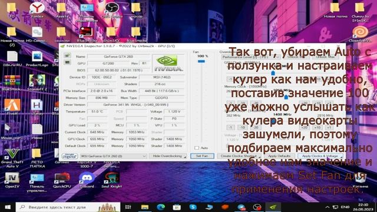Click the Temperature value 51.0 °C

point(97,111)
